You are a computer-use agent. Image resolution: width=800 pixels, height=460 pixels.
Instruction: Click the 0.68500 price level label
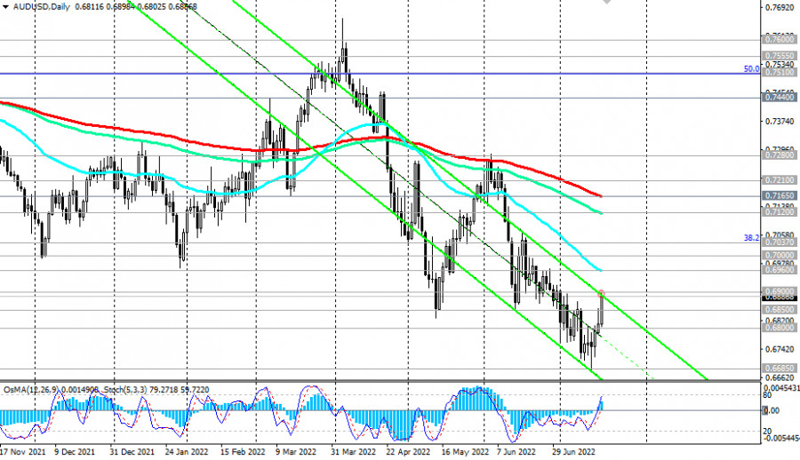779,310
